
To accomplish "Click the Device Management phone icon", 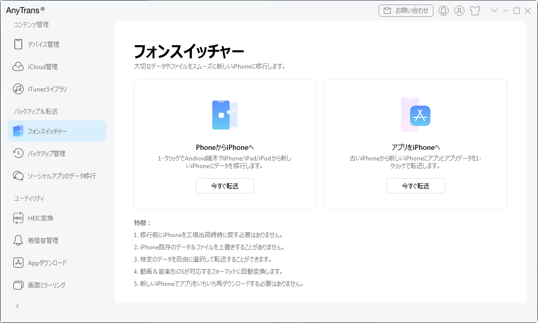I will coord(18,45).
